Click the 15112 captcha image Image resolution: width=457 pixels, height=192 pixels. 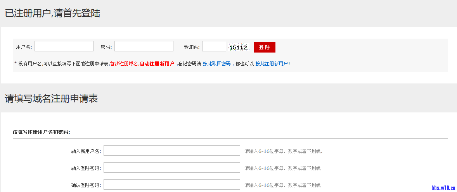[238, 48]
